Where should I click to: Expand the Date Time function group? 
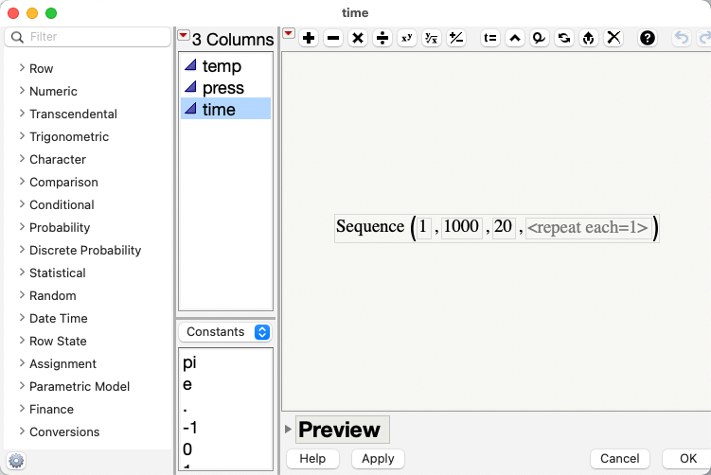tap(23, 318)
